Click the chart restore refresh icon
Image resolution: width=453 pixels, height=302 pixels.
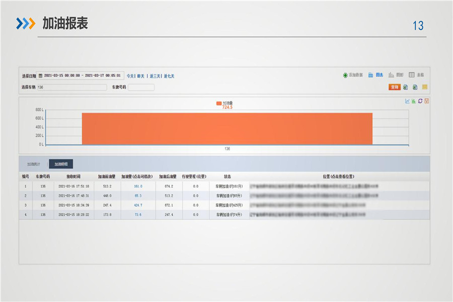coord(420,101)
